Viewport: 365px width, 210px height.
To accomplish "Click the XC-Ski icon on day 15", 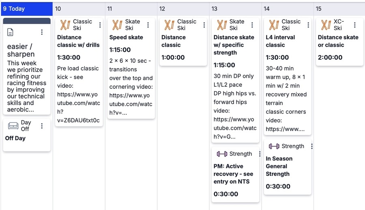I will tap(326, 25).
